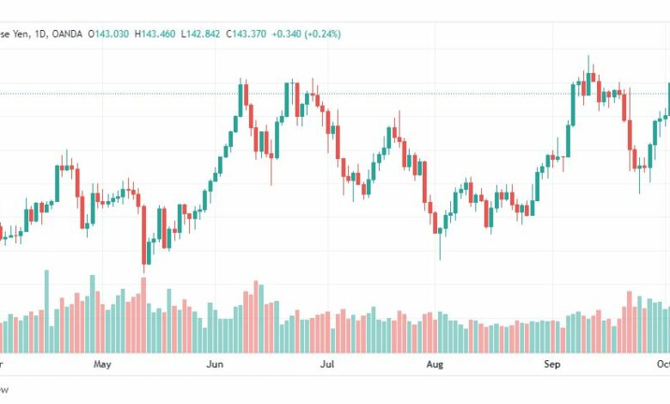670x404 pixels.
Task: Click the Sep label on time axis
Action: [x=552, y=364]
